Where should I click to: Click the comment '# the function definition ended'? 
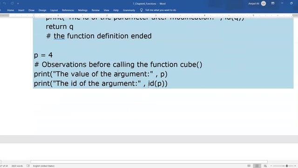[x=99, y=36]
